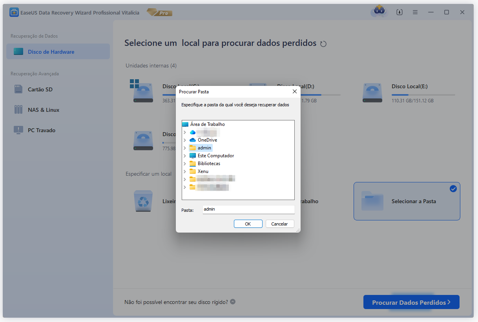Click the Pro upgrade badge icon

point(159,13)
